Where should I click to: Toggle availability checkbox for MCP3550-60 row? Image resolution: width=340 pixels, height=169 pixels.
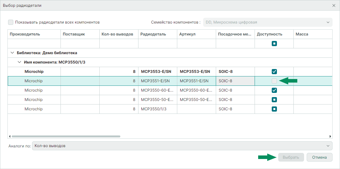(x=274, y=90)
